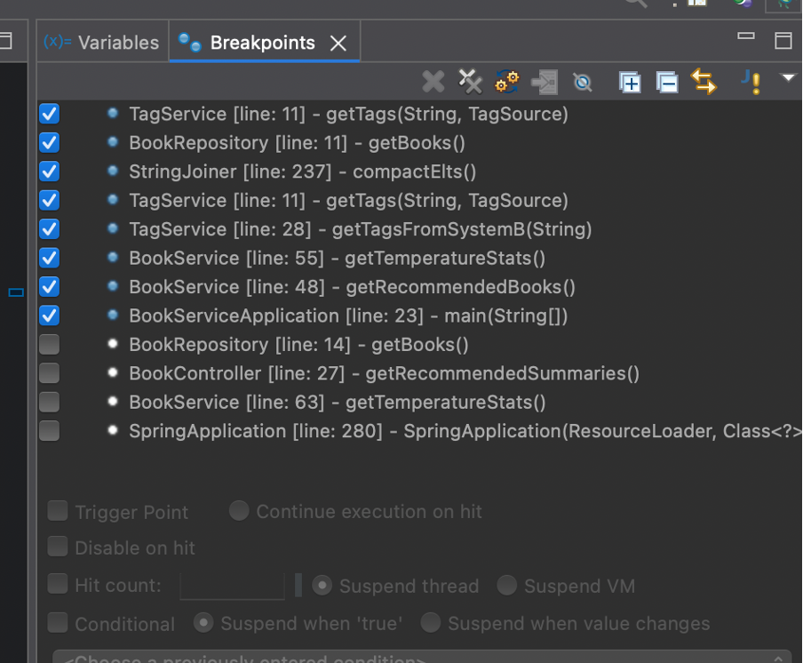Open the Breakpoints view menu triangle

[789, 80]
